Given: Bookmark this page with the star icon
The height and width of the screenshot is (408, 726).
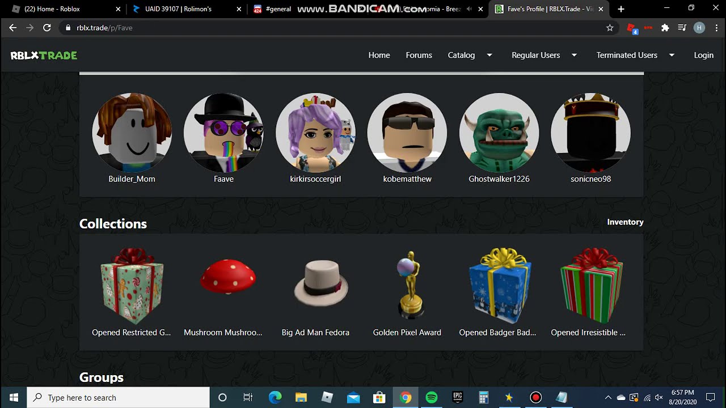Looking at the screenshot, I should tap(610, 28).
